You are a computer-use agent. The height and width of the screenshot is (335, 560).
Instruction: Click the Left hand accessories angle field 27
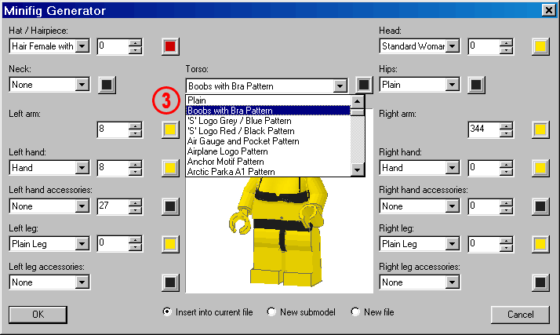click(x=113, y=206)
